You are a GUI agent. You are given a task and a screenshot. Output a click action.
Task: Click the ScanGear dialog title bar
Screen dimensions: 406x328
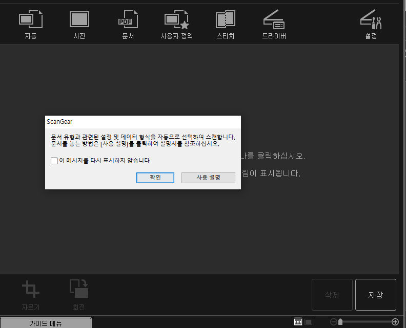click(143, 122)
